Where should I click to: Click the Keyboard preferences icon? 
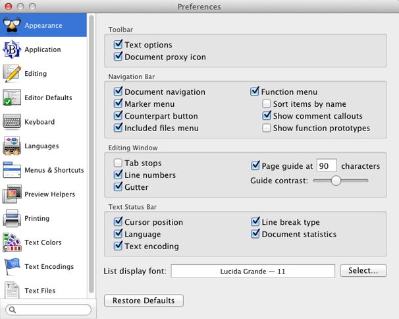click(12, 122)
